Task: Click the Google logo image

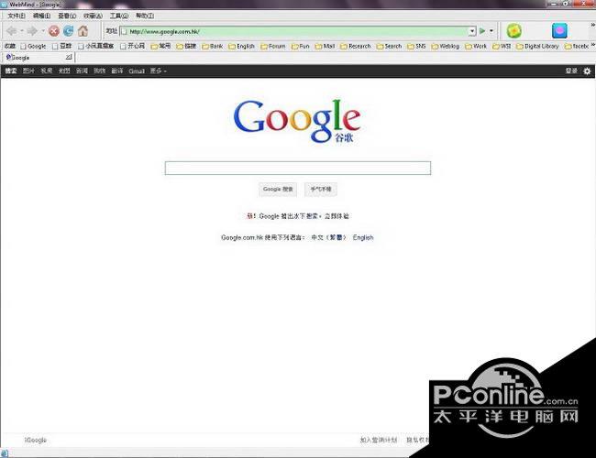Action: click(297, 121)
